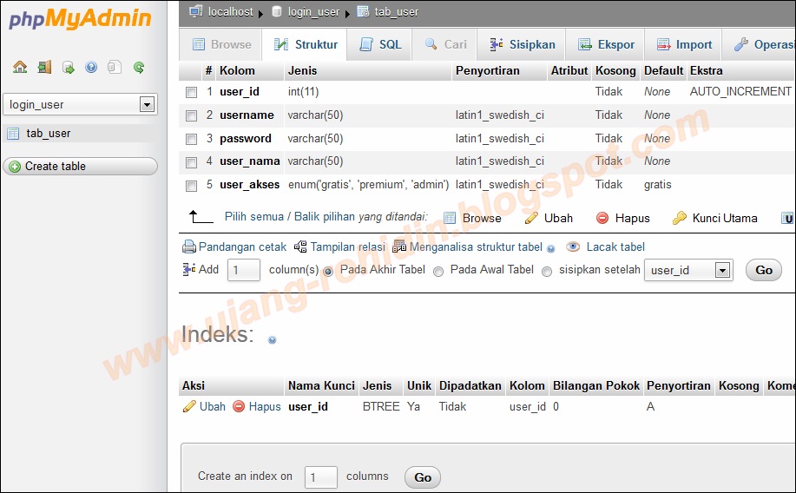
Task: Select Pada Akhir Tabel radio button
Action: coord(328,272)
